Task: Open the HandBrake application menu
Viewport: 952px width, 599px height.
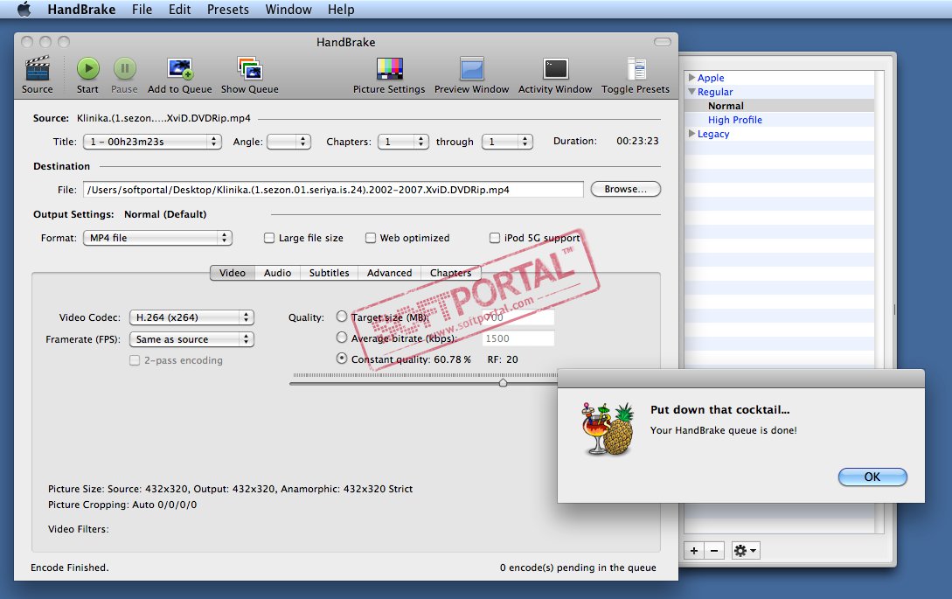Action: (x=81, y=9)
